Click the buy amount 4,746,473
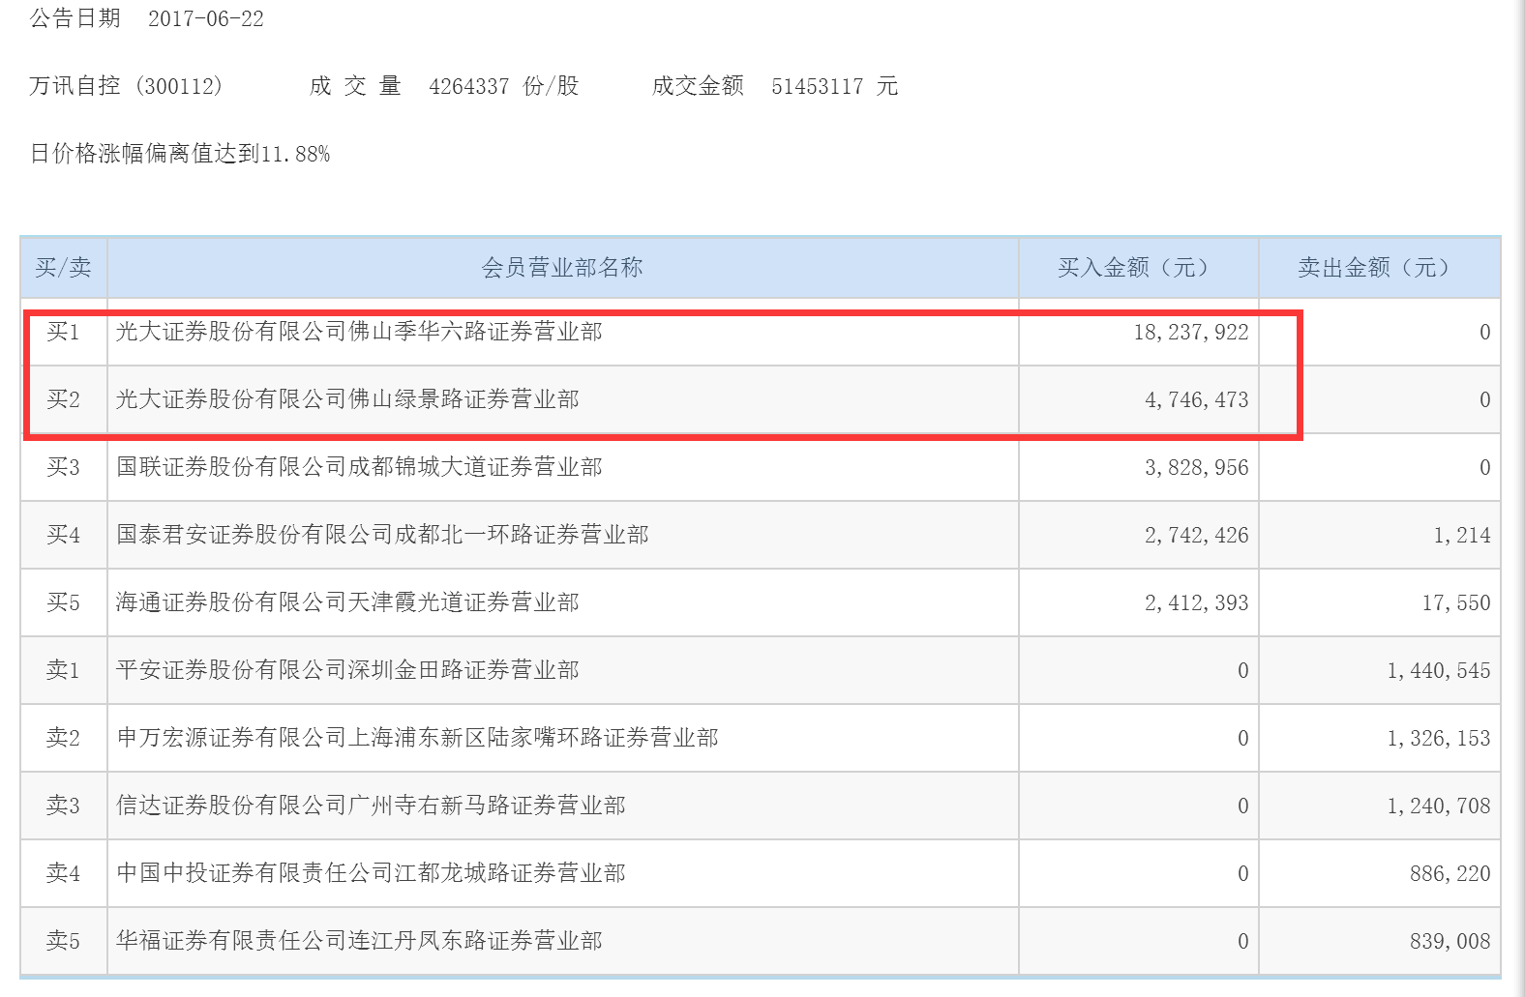Viewport: 1525px width, 997px height. 1197,400
